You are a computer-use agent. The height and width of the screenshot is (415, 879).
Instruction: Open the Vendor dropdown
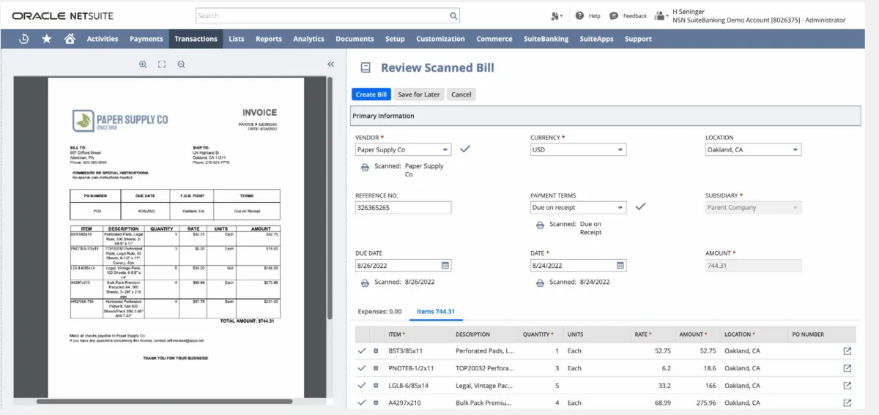[x=445, y=150]
